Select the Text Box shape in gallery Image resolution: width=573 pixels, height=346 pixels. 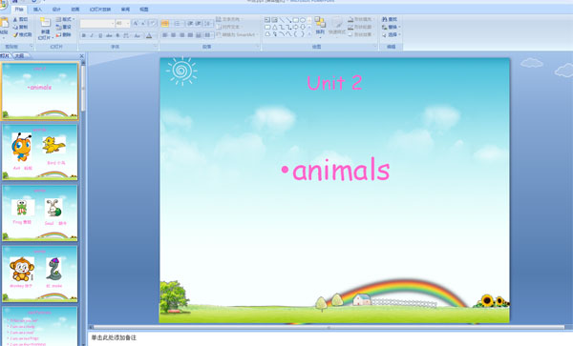pyautogui.click(x=267, y=20)
